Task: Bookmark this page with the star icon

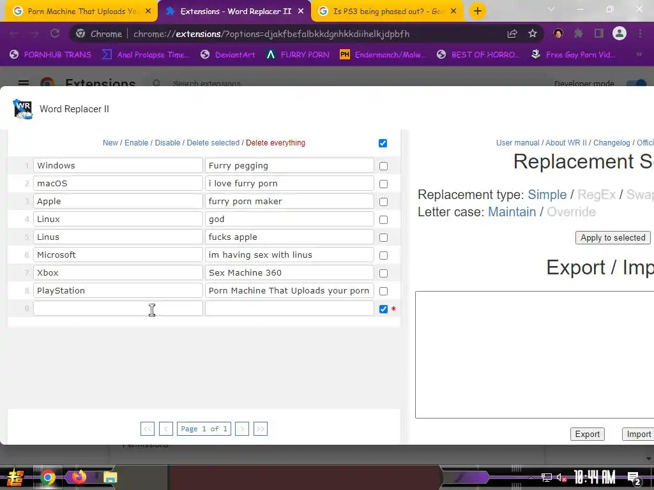Action: click(533, 34)
